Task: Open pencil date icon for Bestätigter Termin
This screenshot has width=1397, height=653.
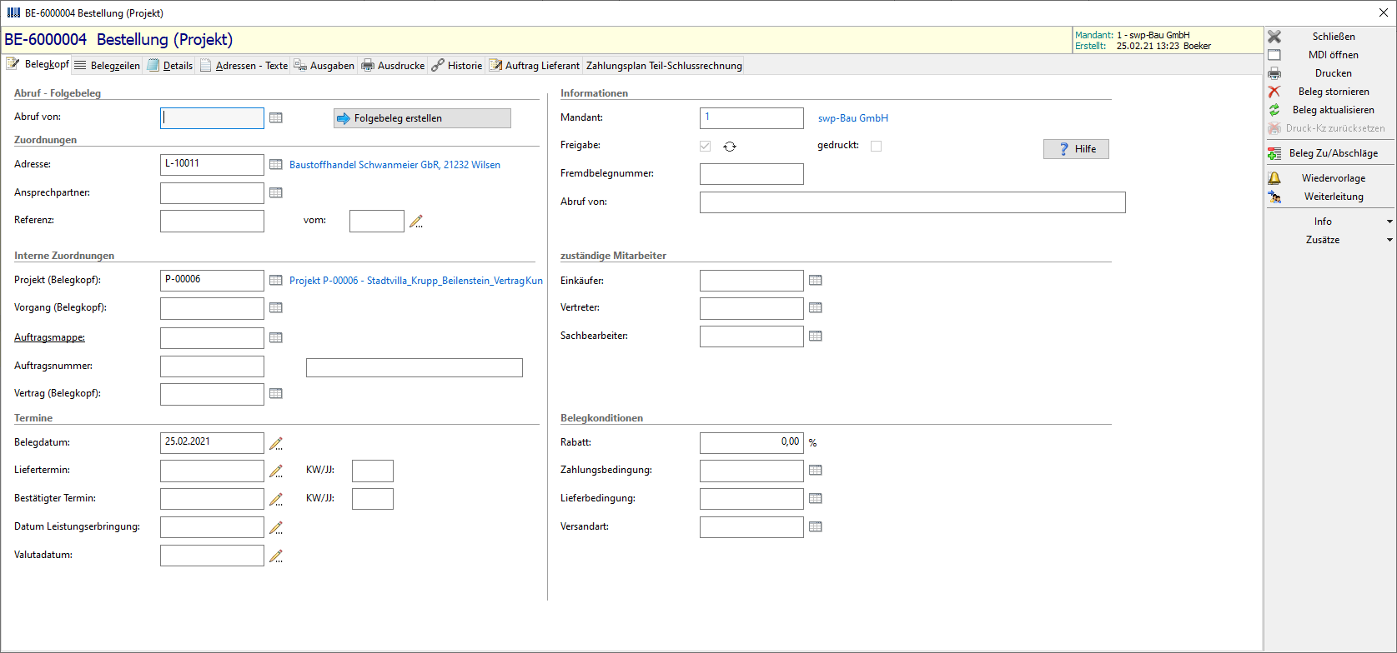Action: pyautogui.click(x=276, y=500)
